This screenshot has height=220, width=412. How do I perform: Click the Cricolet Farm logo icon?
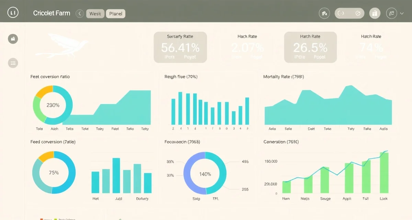[13, 12]
